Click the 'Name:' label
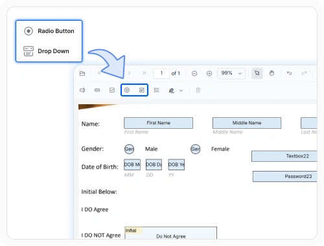The width and height of the screenshot is (324, 246). point(91,124)
